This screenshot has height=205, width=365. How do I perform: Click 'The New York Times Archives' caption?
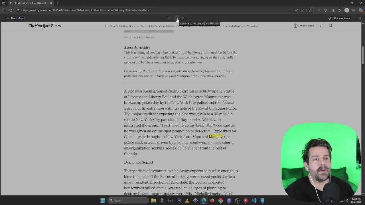(139, 37)
